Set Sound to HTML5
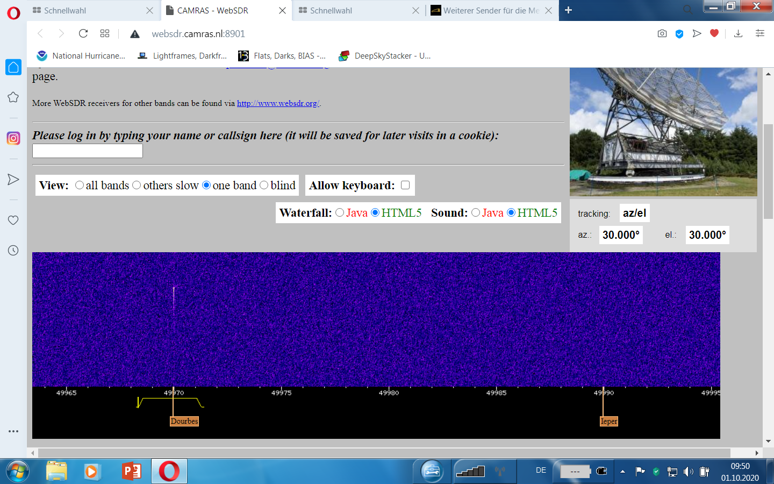This screenshot has height=484, width=774. (511, 212)
